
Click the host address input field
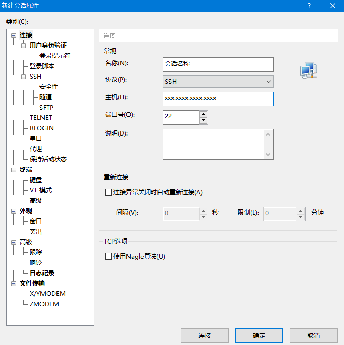click(x=218, y=99)
